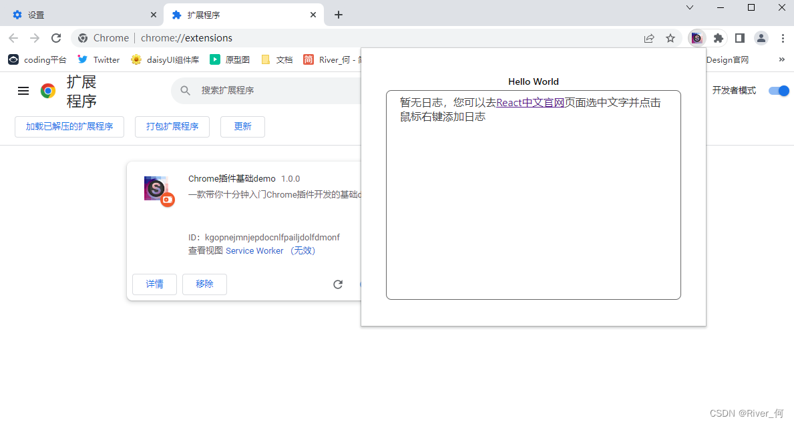
Task: Open the hamburger menu on extensions page
Action: tap(23, 91)
